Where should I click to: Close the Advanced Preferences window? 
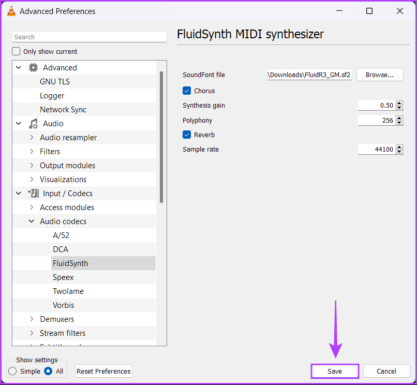[x=400, y=11]
